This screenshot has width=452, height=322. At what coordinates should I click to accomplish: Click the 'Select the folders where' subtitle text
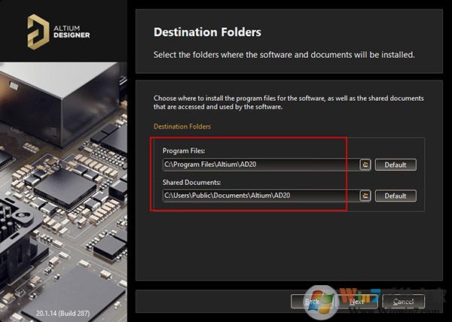point(284,55)
